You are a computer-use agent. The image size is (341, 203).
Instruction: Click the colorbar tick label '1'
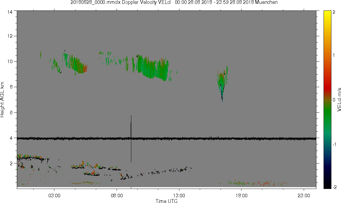pyautogui.click(x=334, y=55)
